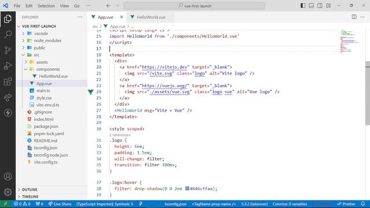The image size is (370, 208).
Task: Toggle primary side bar layout icon
Action: coord(303,6)
